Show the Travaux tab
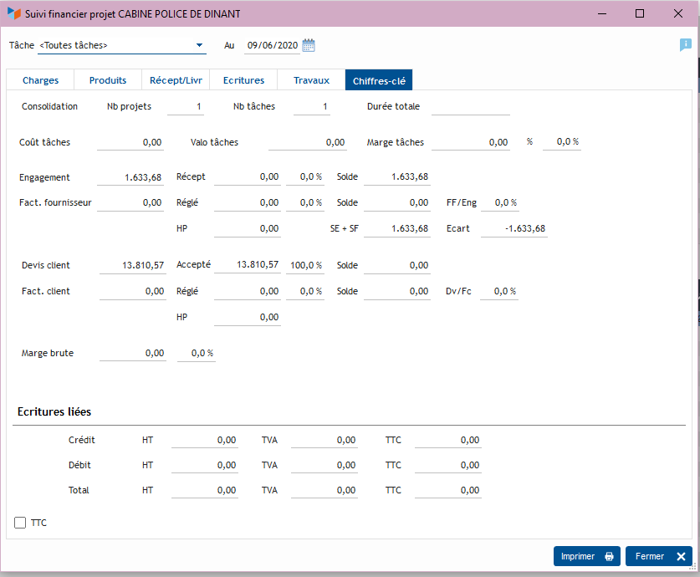The image size is (700, 577). [x=311, y=80]
